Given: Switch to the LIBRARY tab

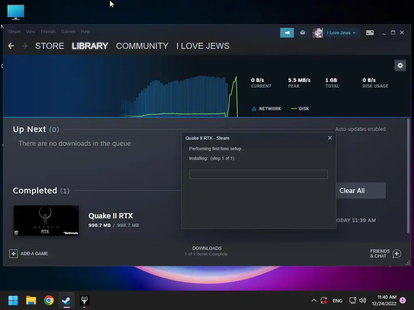Looking at the screenshot, I should pos(90,46).
